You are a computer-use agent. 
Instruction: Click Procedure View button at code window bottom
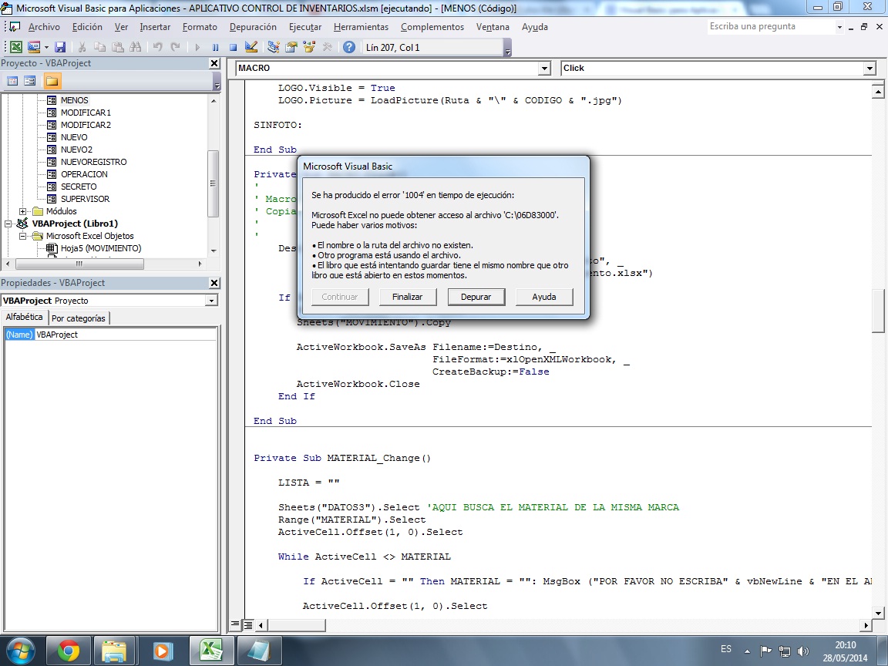[x=235, y=624]
